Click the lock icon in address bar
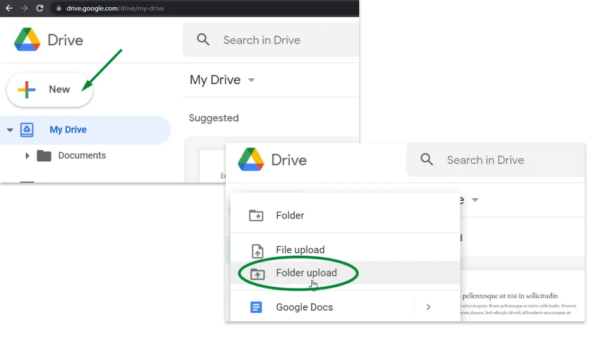This screenshot has width=613, height=344. point(59,8)
